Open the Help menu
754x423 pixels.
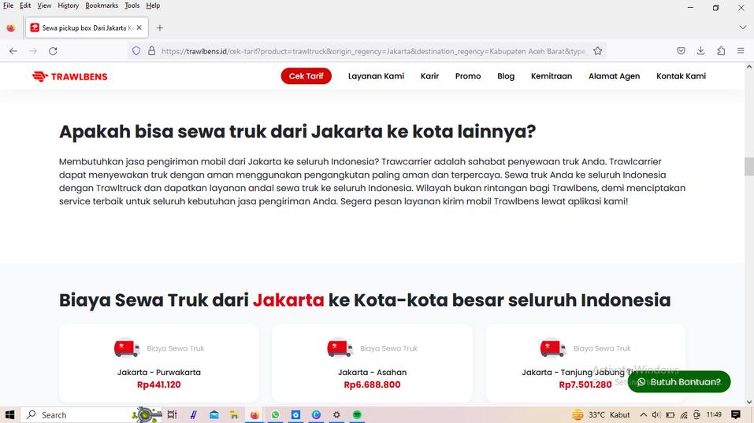[153, 6]
